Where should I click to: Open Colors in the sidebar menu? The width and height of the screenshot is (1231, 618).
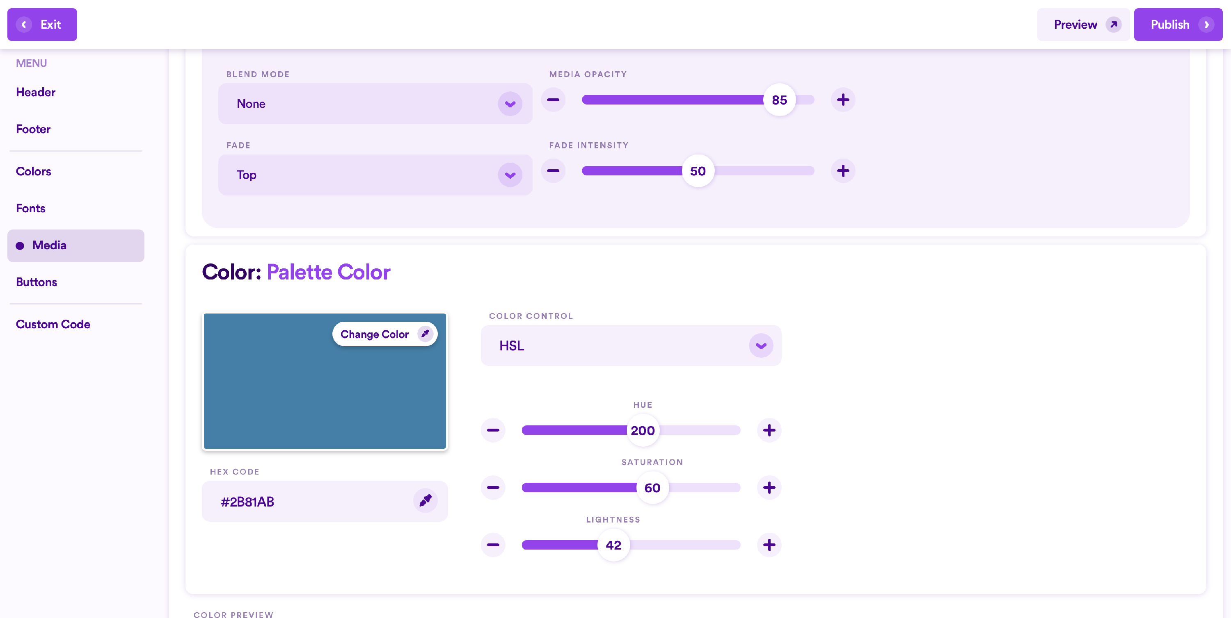tap(34, 171)
